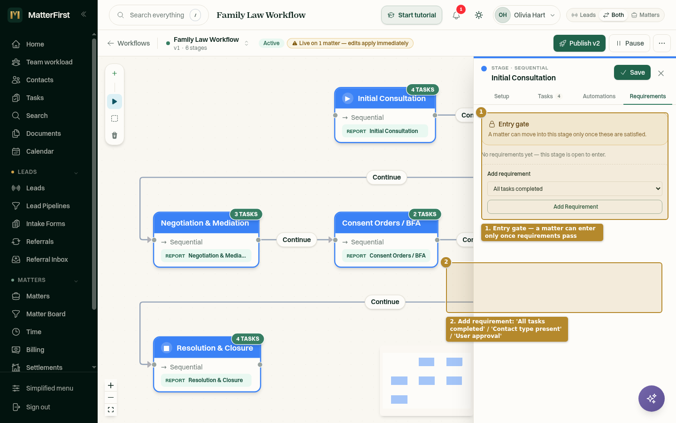Go back to Workflows
Image resolution: width=676 pixels, height=423 pixels.
[129, 43]
